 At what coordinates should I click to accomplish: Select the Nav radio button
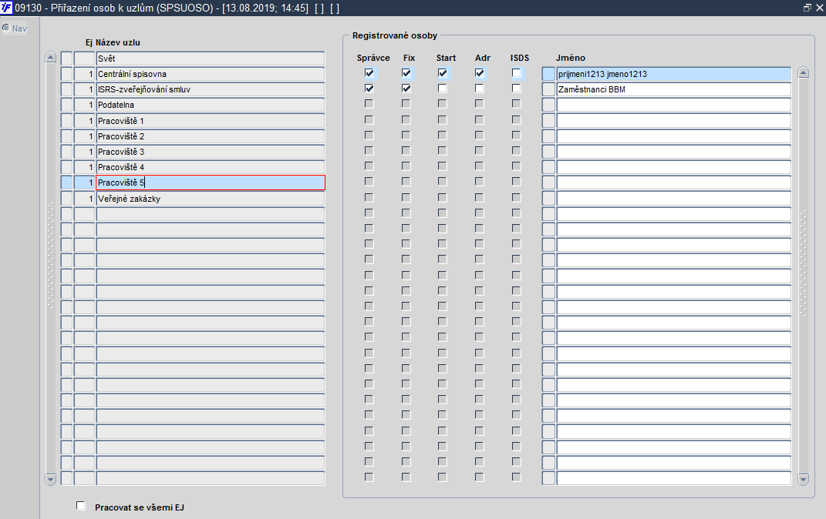point(6,28)
